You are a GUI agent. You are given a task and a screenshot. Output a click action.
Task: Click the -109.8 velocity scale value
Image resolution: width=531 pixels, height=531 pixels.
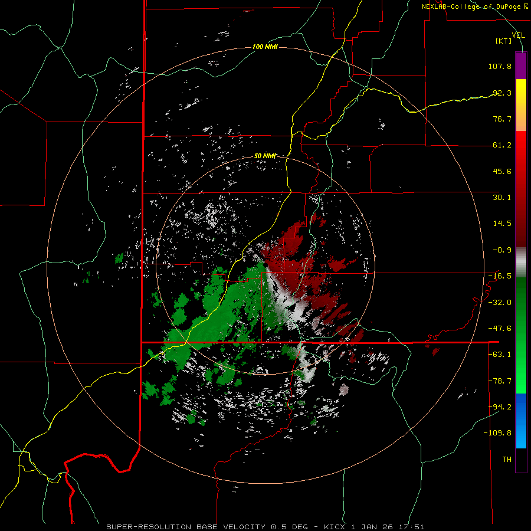pyautogui.click(x=497, y=433)
